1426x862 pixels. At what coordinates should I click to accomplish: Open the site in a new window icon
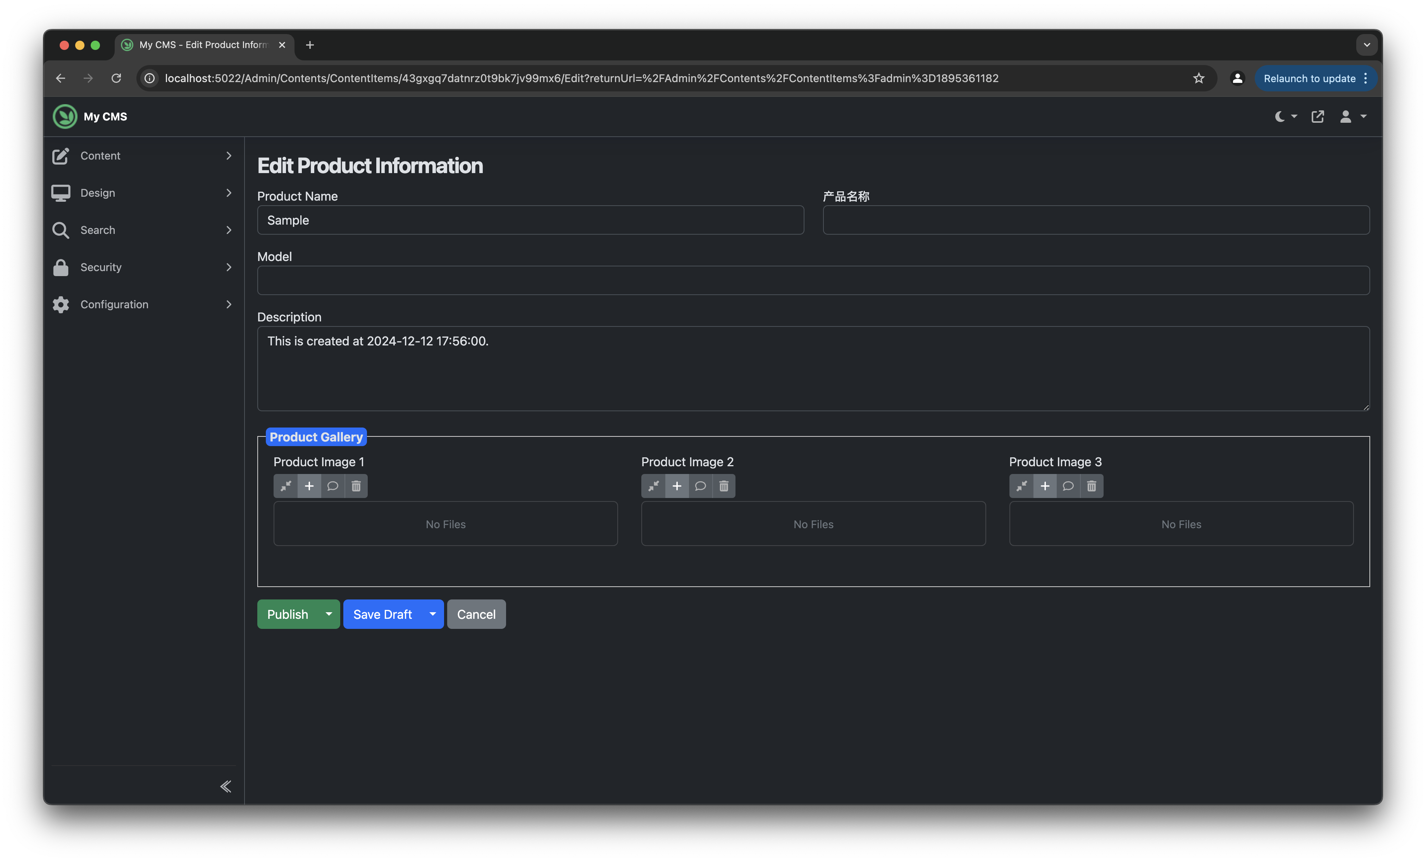click(x=1318, y=116)
